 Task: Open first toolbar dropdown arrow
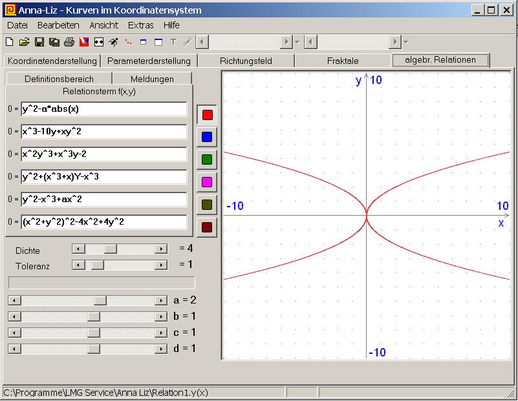(x=297, y=42)
